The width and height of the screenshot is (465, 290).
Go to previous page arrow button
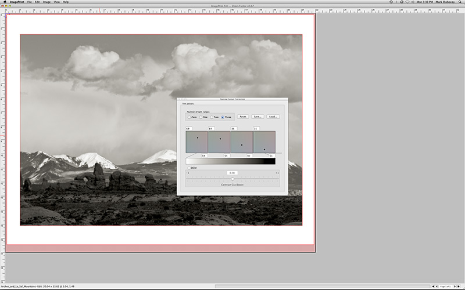click(x=437, y=287)
